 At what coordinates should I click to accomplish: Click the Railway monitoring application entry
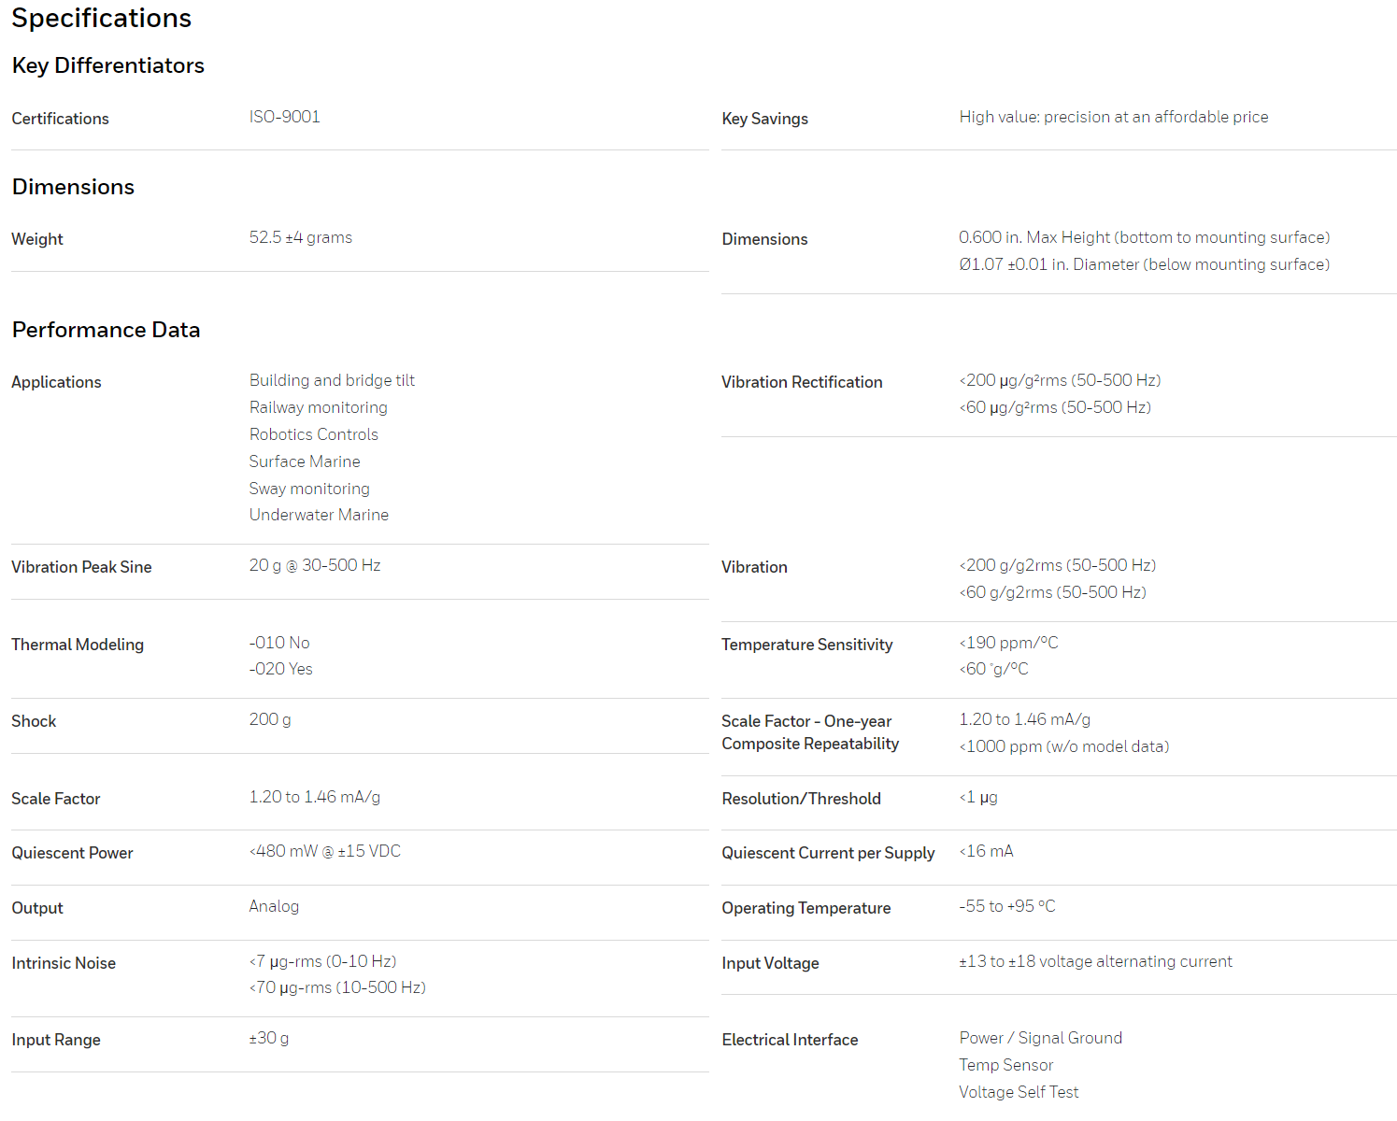[x=318, y=407]
